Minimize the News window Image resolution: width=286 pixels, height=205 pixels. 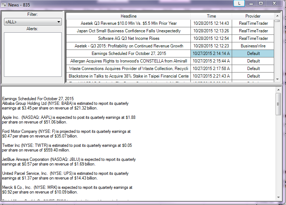click(251, 4)
